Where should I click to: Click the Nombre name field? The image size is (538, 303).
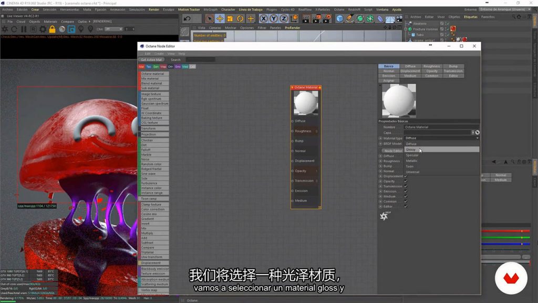pyautogui.click(x=441, y=127)
